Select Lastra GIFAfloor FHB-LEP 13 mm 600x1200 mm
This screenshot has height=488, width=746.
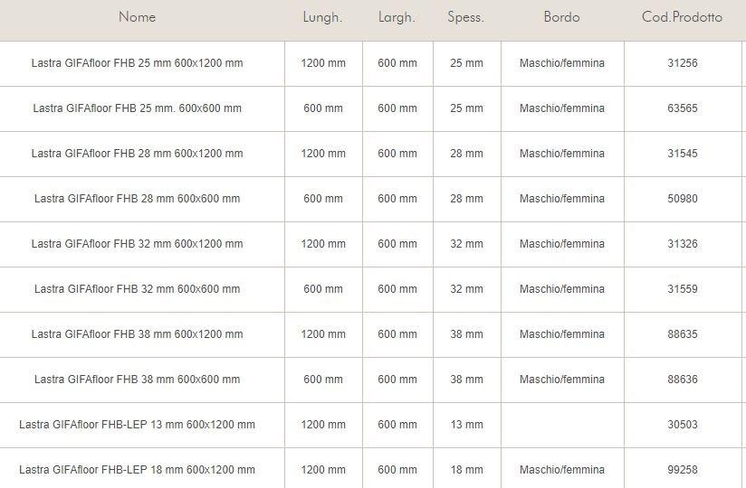coord(137,425)
